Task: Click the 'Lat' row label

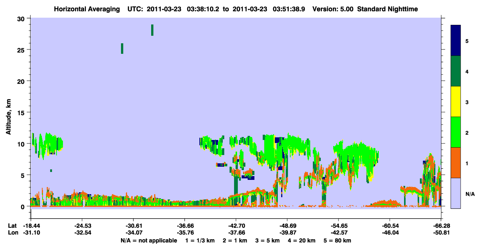Action: (x=12, y=226)
